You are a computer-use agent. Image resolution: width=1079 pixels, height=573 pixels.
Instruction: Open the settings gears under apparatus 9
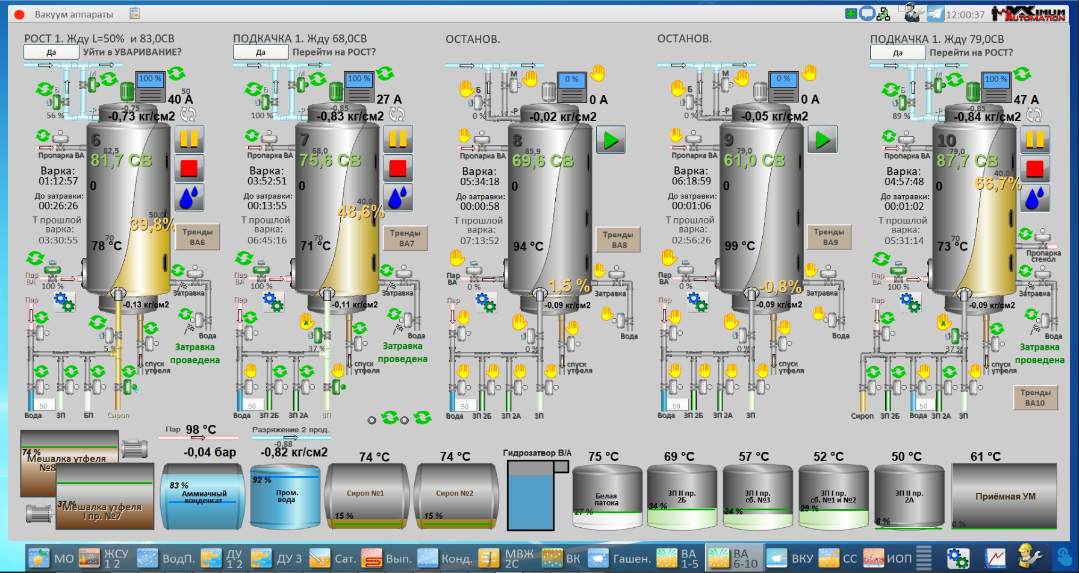coord(698,302)
